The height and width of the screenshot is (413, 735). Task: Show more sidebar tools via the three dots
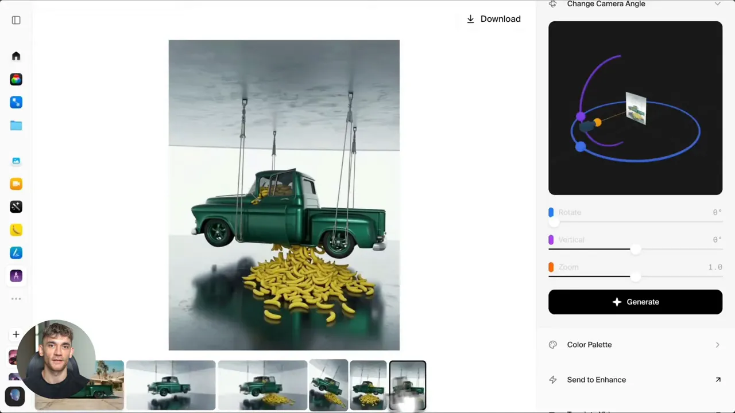click(x=16, y=299)
